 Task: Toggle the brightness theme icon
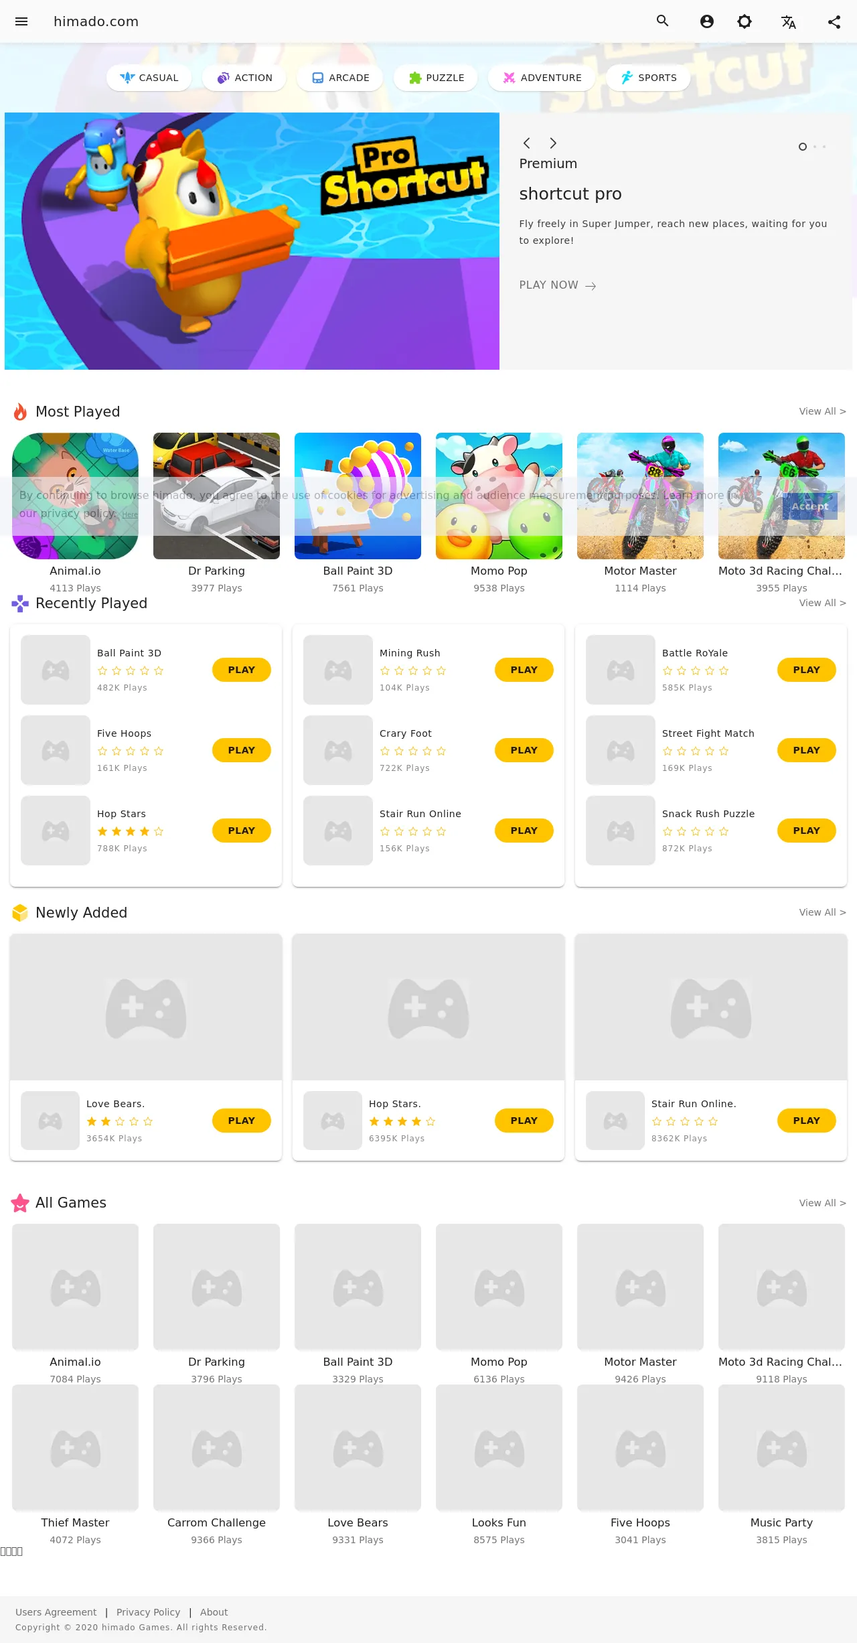745,21
